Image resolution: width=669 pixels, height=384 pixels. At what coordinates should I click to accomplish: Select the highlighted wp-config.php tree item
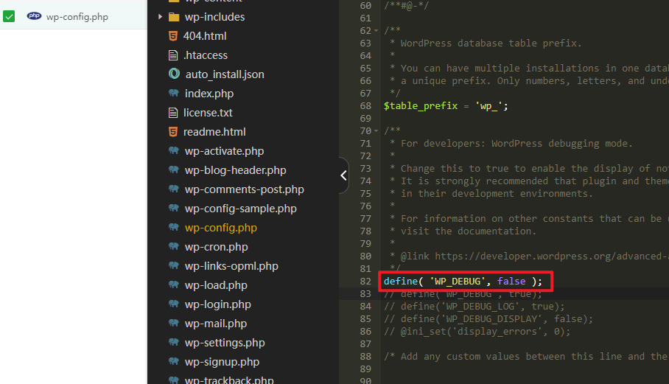pyautogui.click(x=221, y=228)
